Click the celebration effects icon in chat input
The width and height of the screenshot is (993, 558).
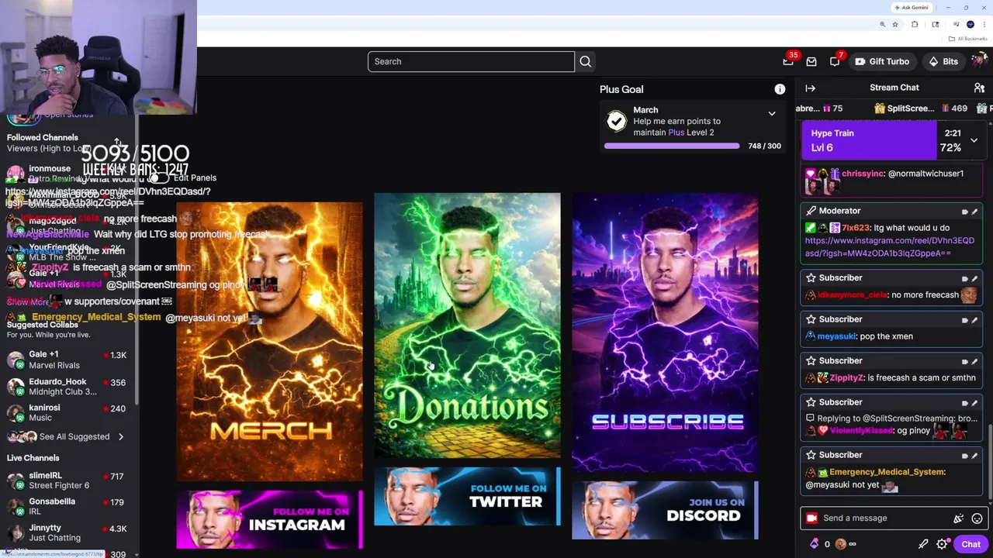(959, 518)
